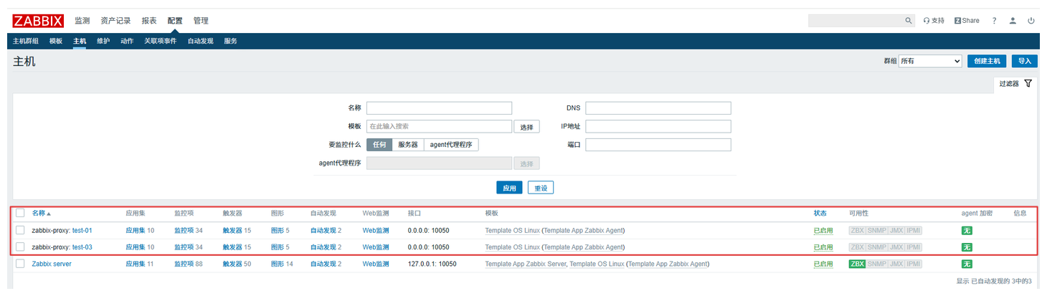1047x296 pixels.
Task: Click the 创建主机 button
Action: coord(987,62)
